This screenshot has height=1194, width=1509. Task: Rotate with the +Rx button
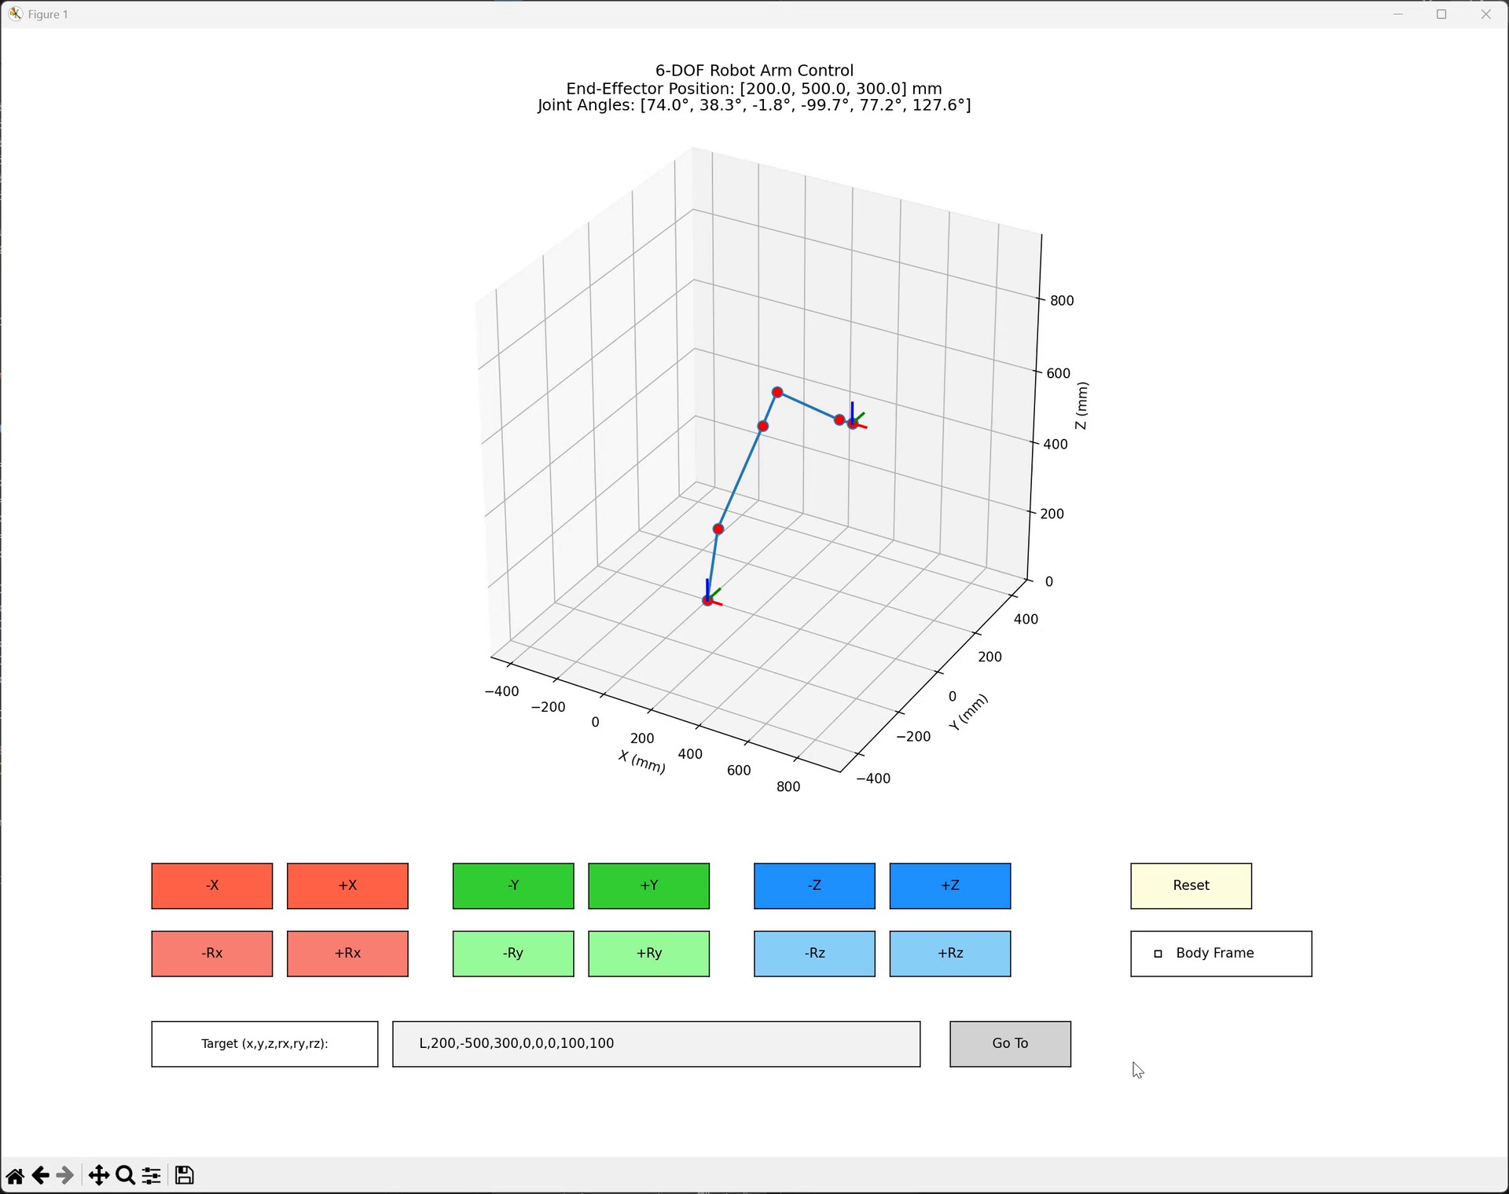347,954
